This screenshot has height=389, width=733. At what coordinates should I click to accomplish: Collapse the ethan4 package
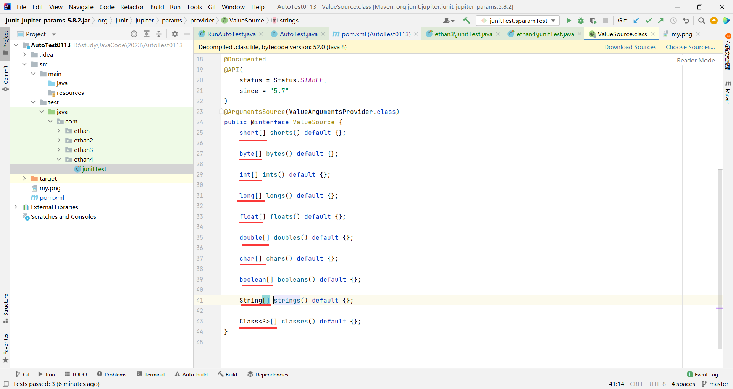(x=59, y=159)
